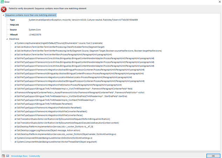Click the 'Failed to verify document' header message
222x158 pixels.
tap(47, 8)
